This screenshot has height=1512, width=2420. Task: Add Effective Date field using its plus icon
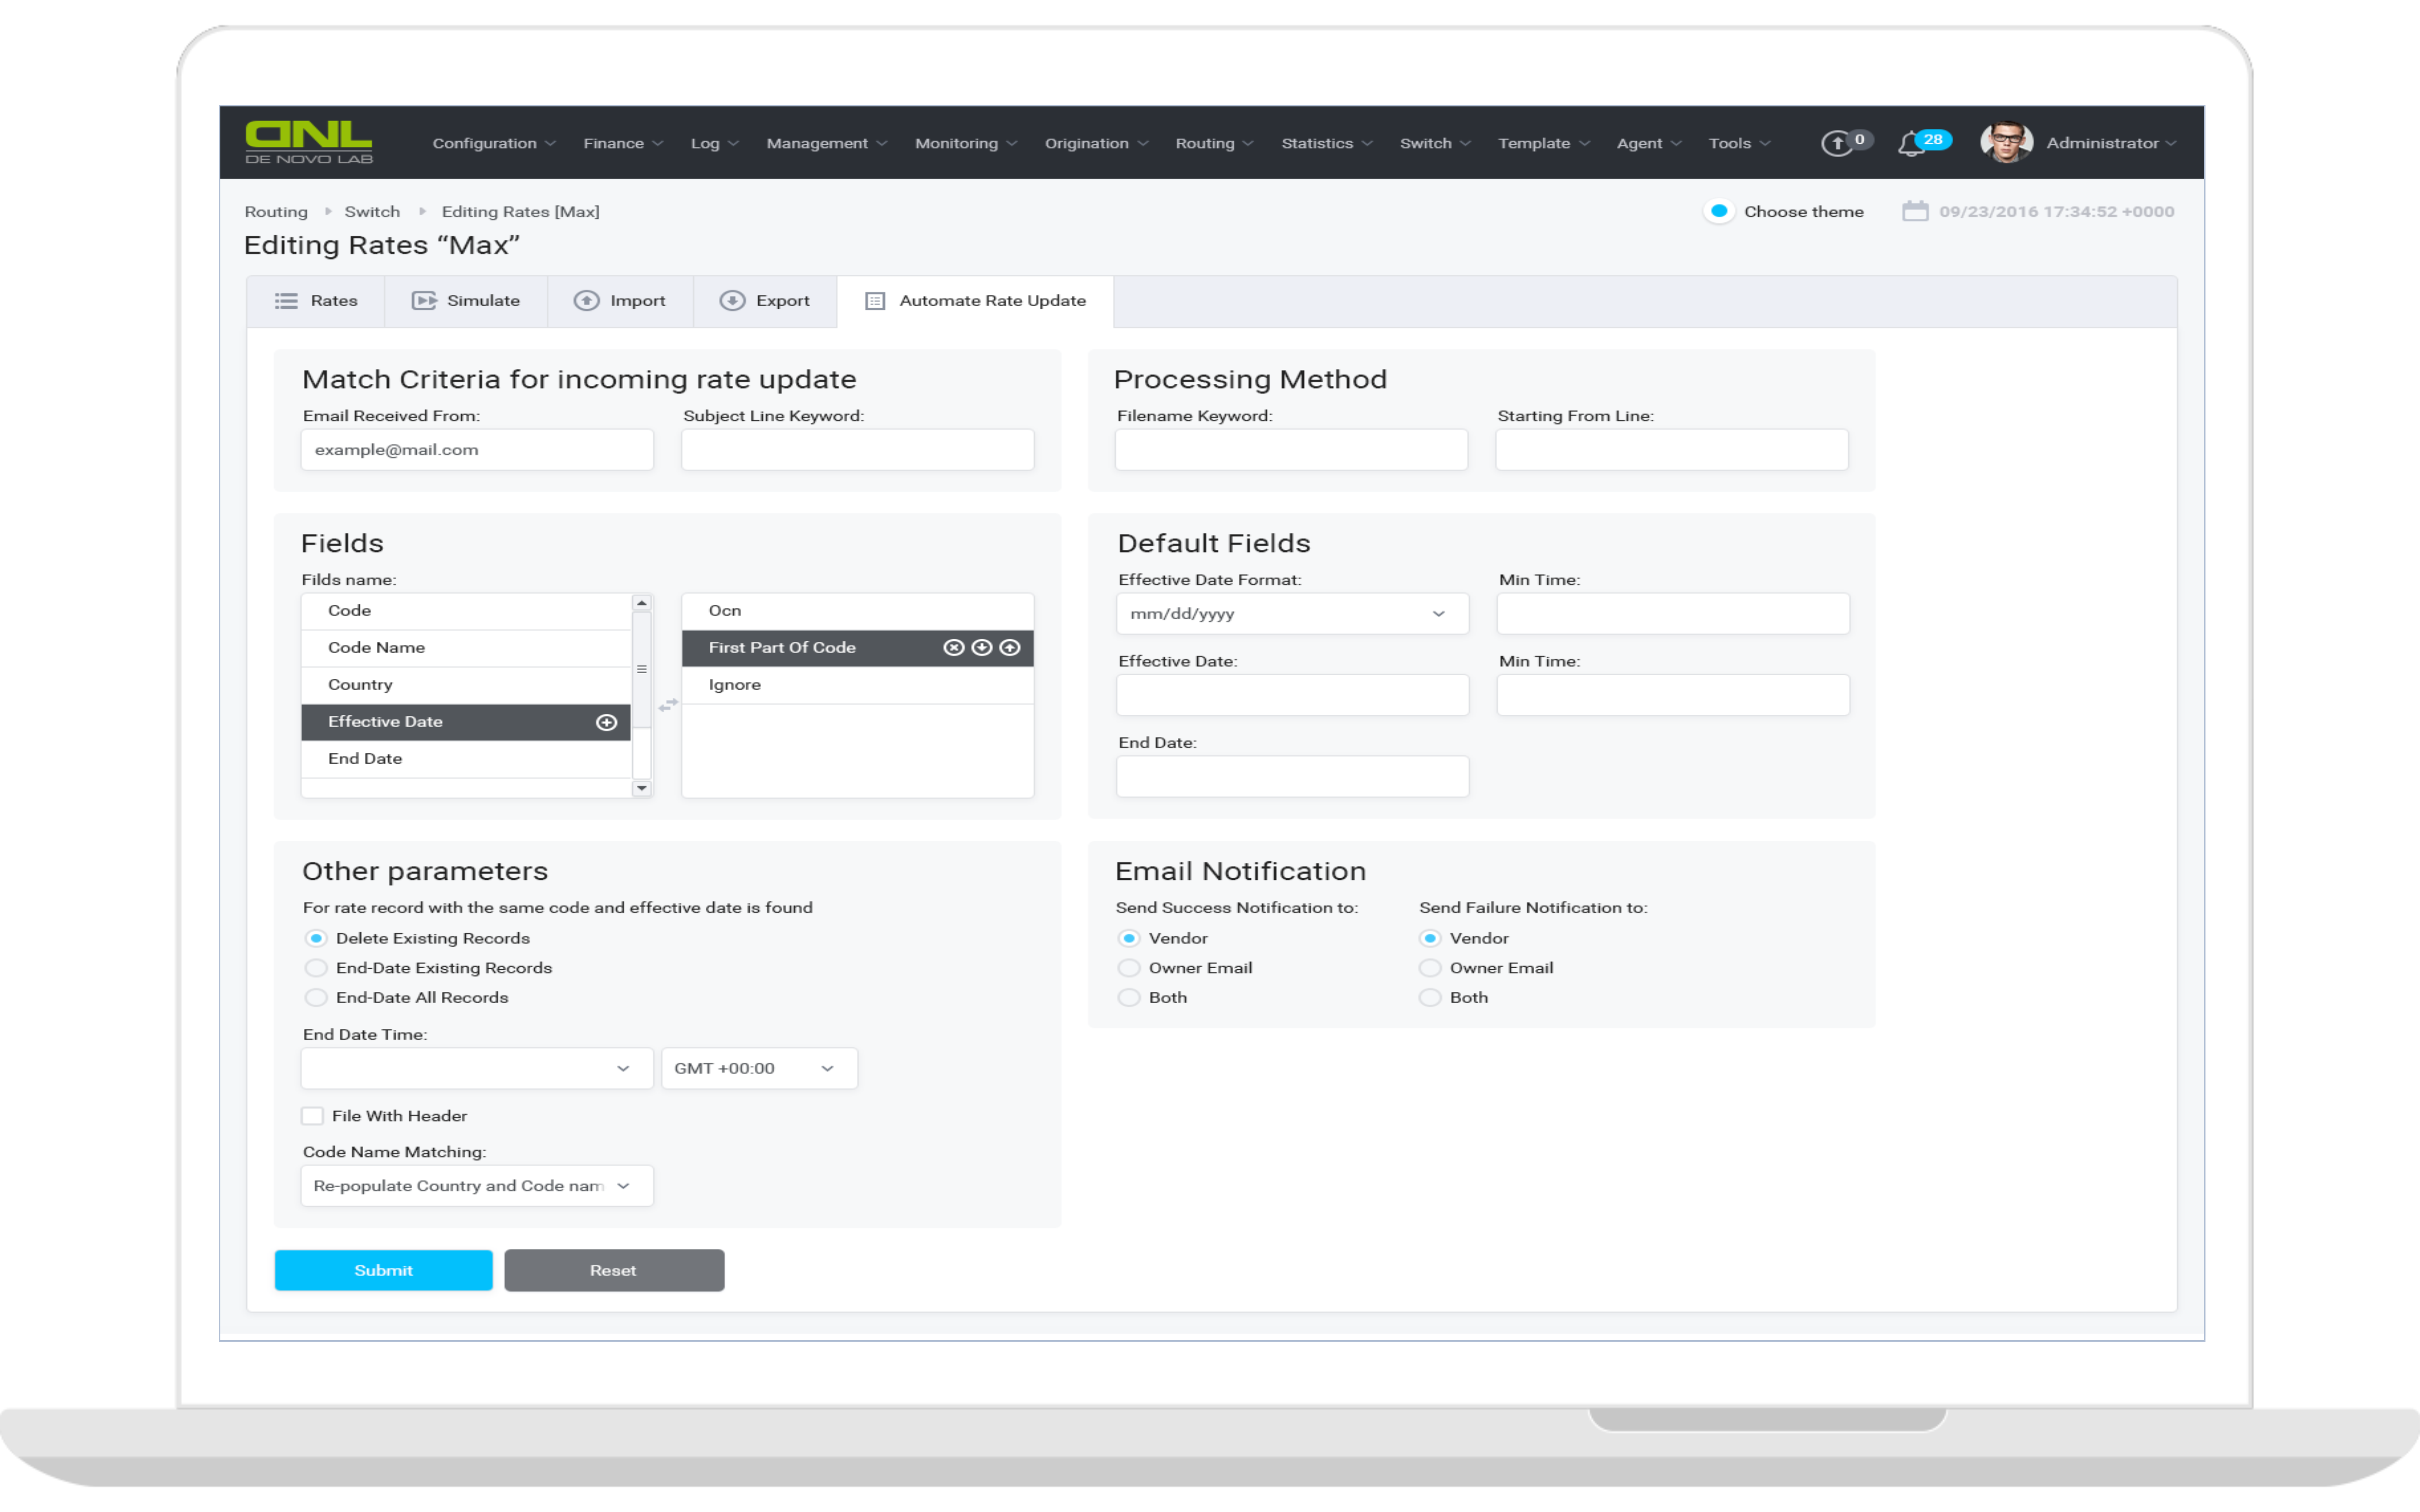click(606, 722)
